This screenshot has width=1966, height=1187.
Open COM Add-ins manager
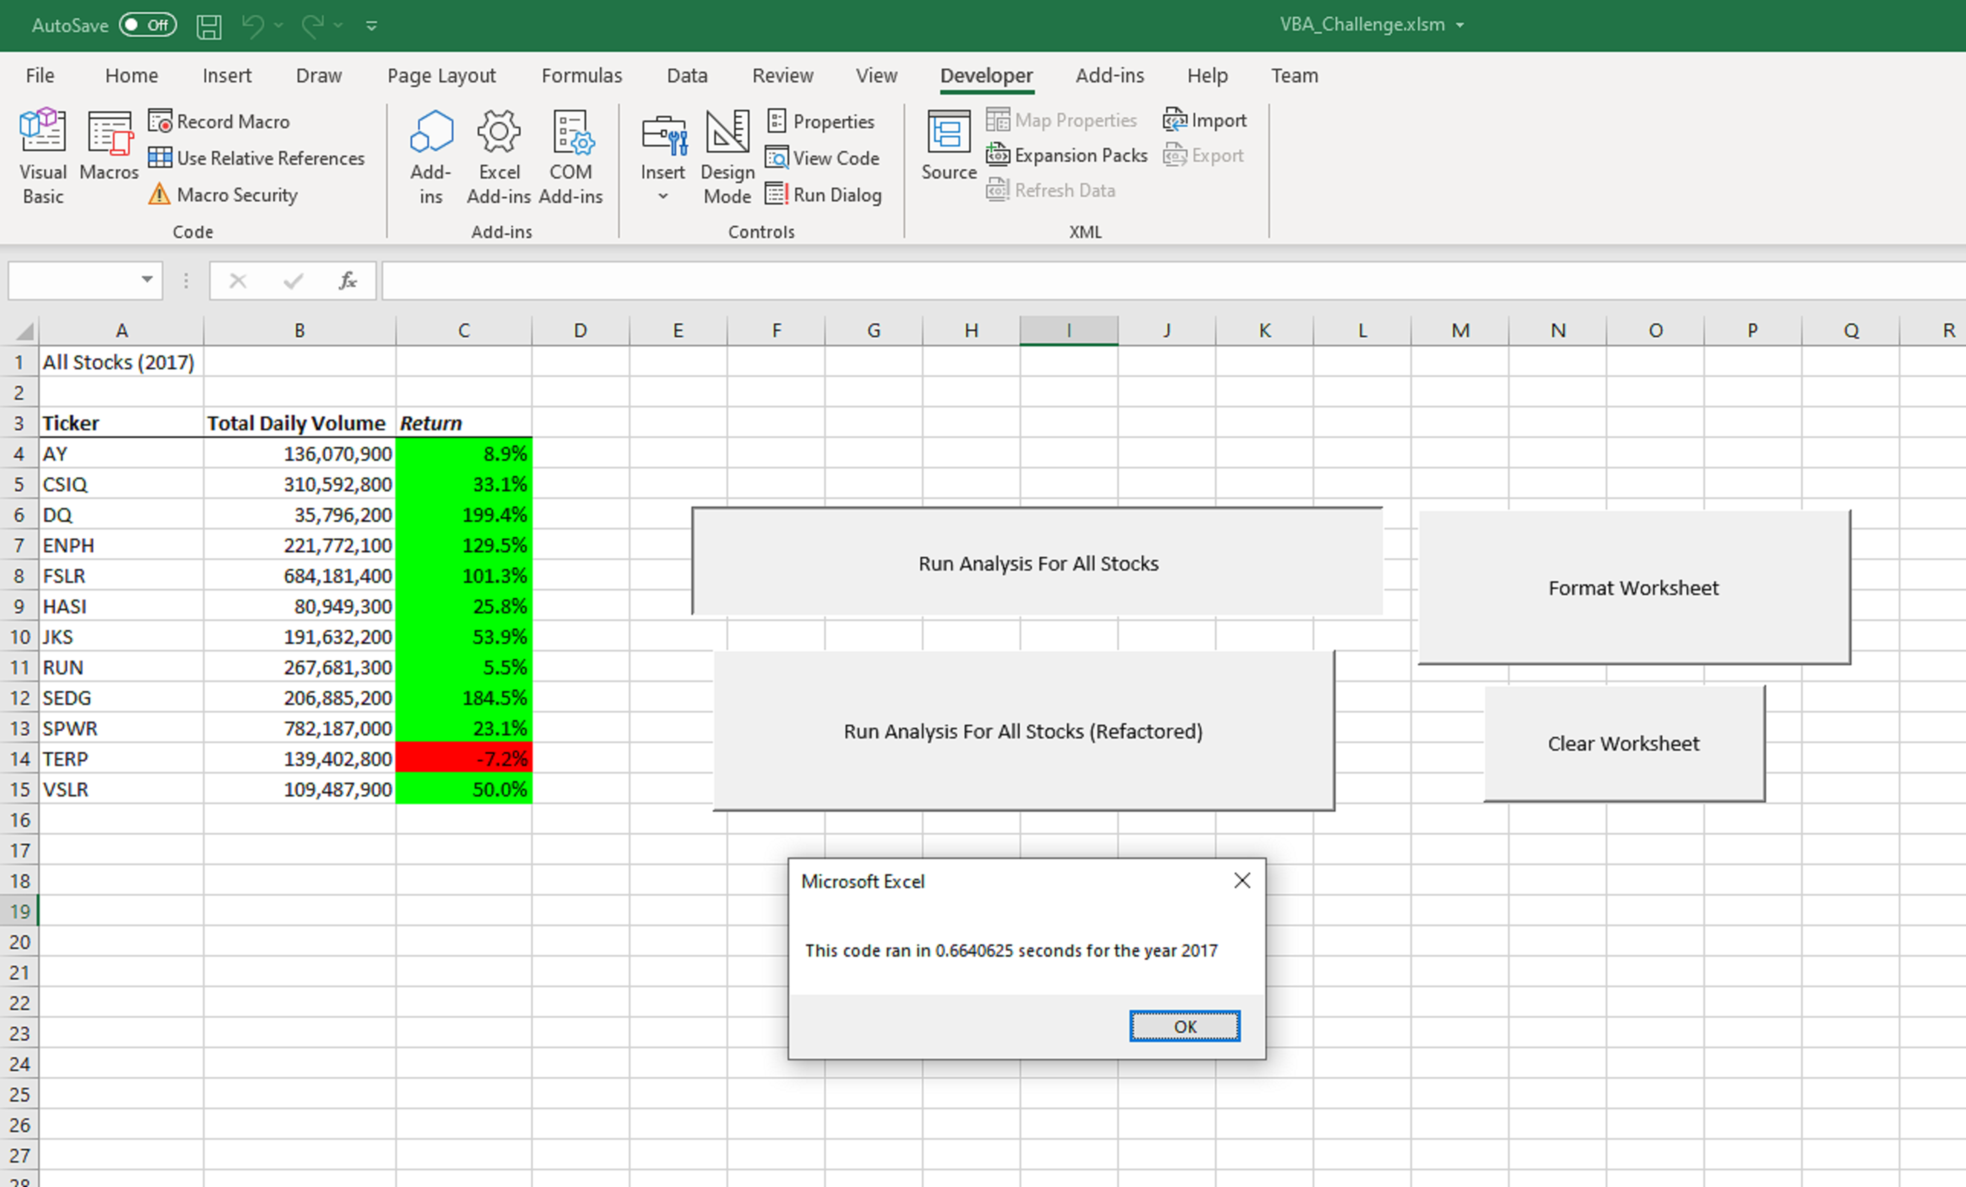coord(570,157)
